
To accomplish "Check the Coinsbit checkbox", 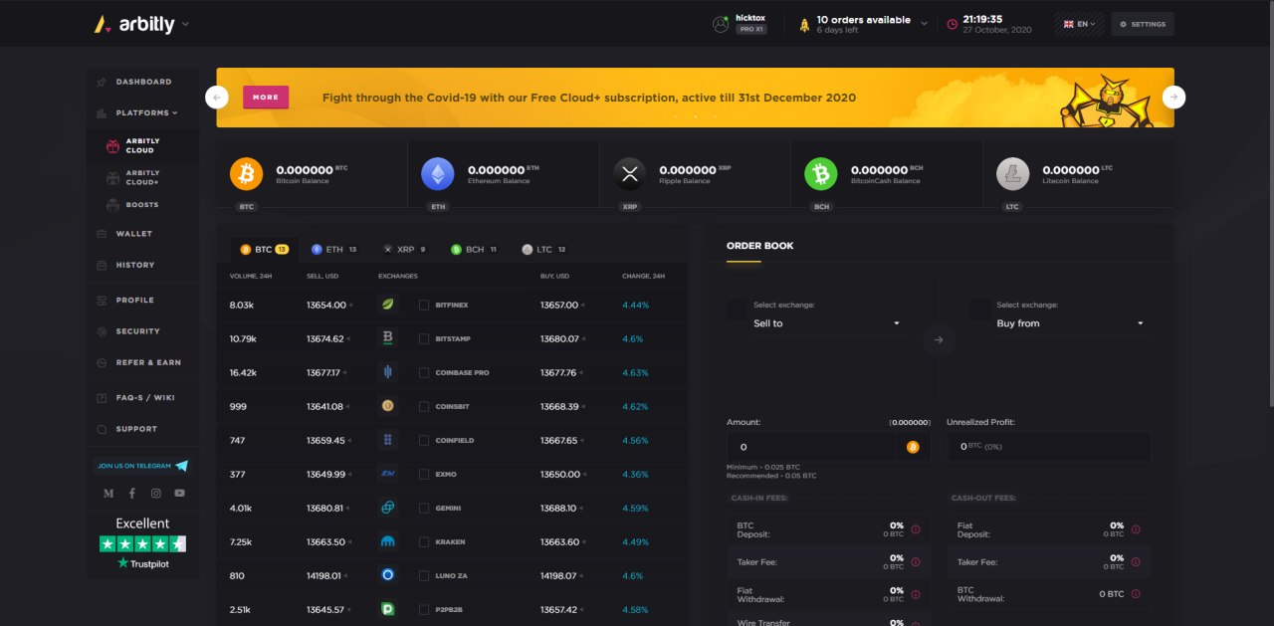I will point(424,406).
